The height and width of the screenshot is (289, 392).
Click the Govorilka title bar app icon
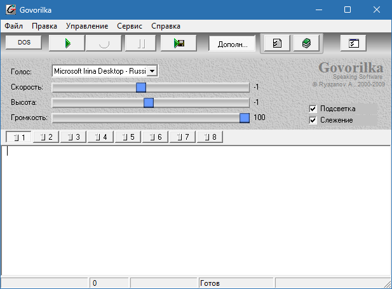pos(11,10)
